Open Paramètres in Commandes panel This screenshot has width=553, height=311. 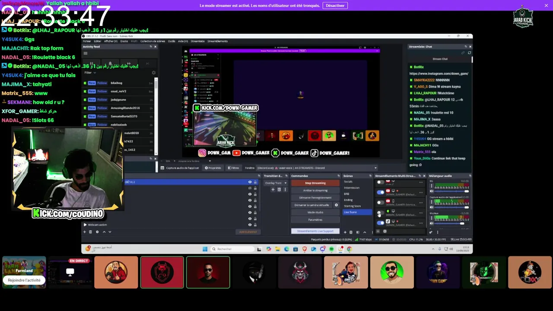pyautogui.click(x=315, y=220)
